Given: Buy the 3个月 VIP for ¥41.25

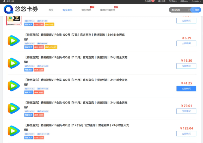Looking at the screenshot, I should (x=186, y=89).
